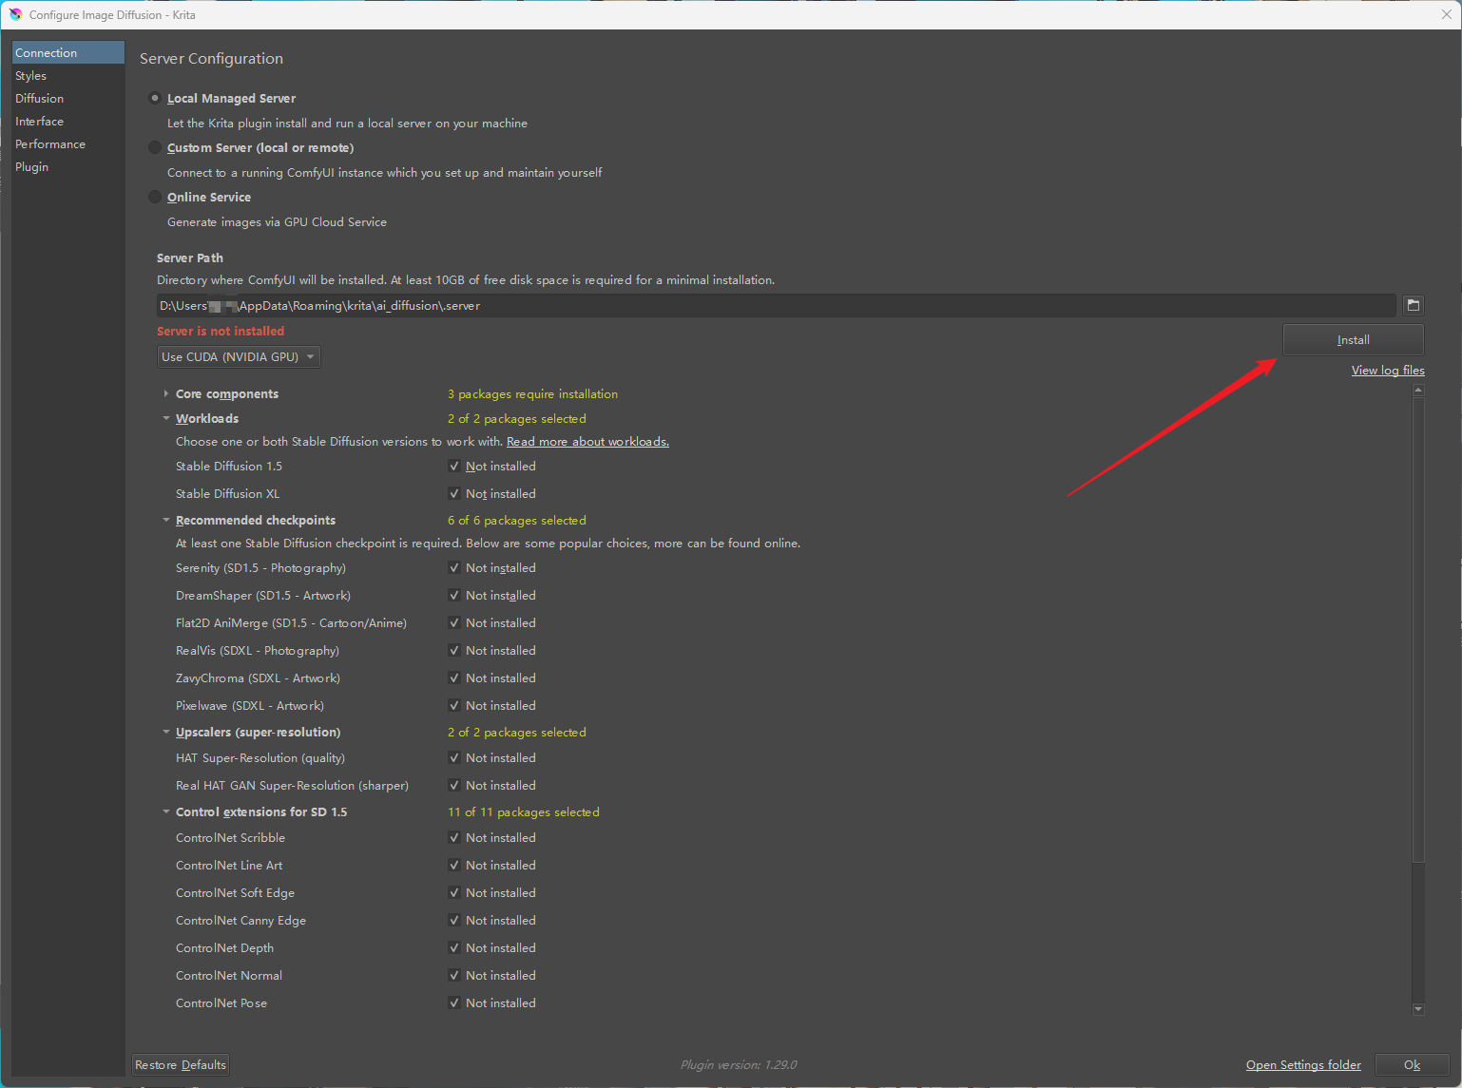Toggle the DreamShaper checkpoint checkbox
This screenshot has height=1088, width=1462.
tap(454, 596)
